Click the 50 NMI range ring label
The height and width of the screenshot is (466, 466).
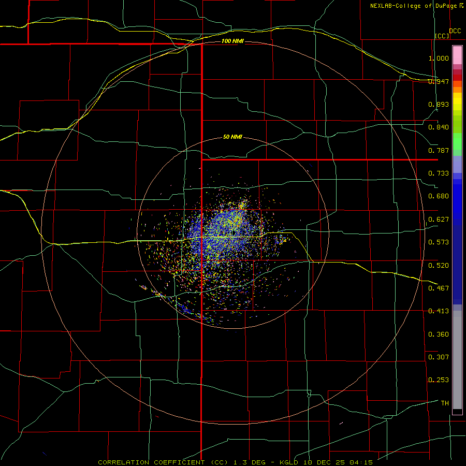click(x=232, y=137)
